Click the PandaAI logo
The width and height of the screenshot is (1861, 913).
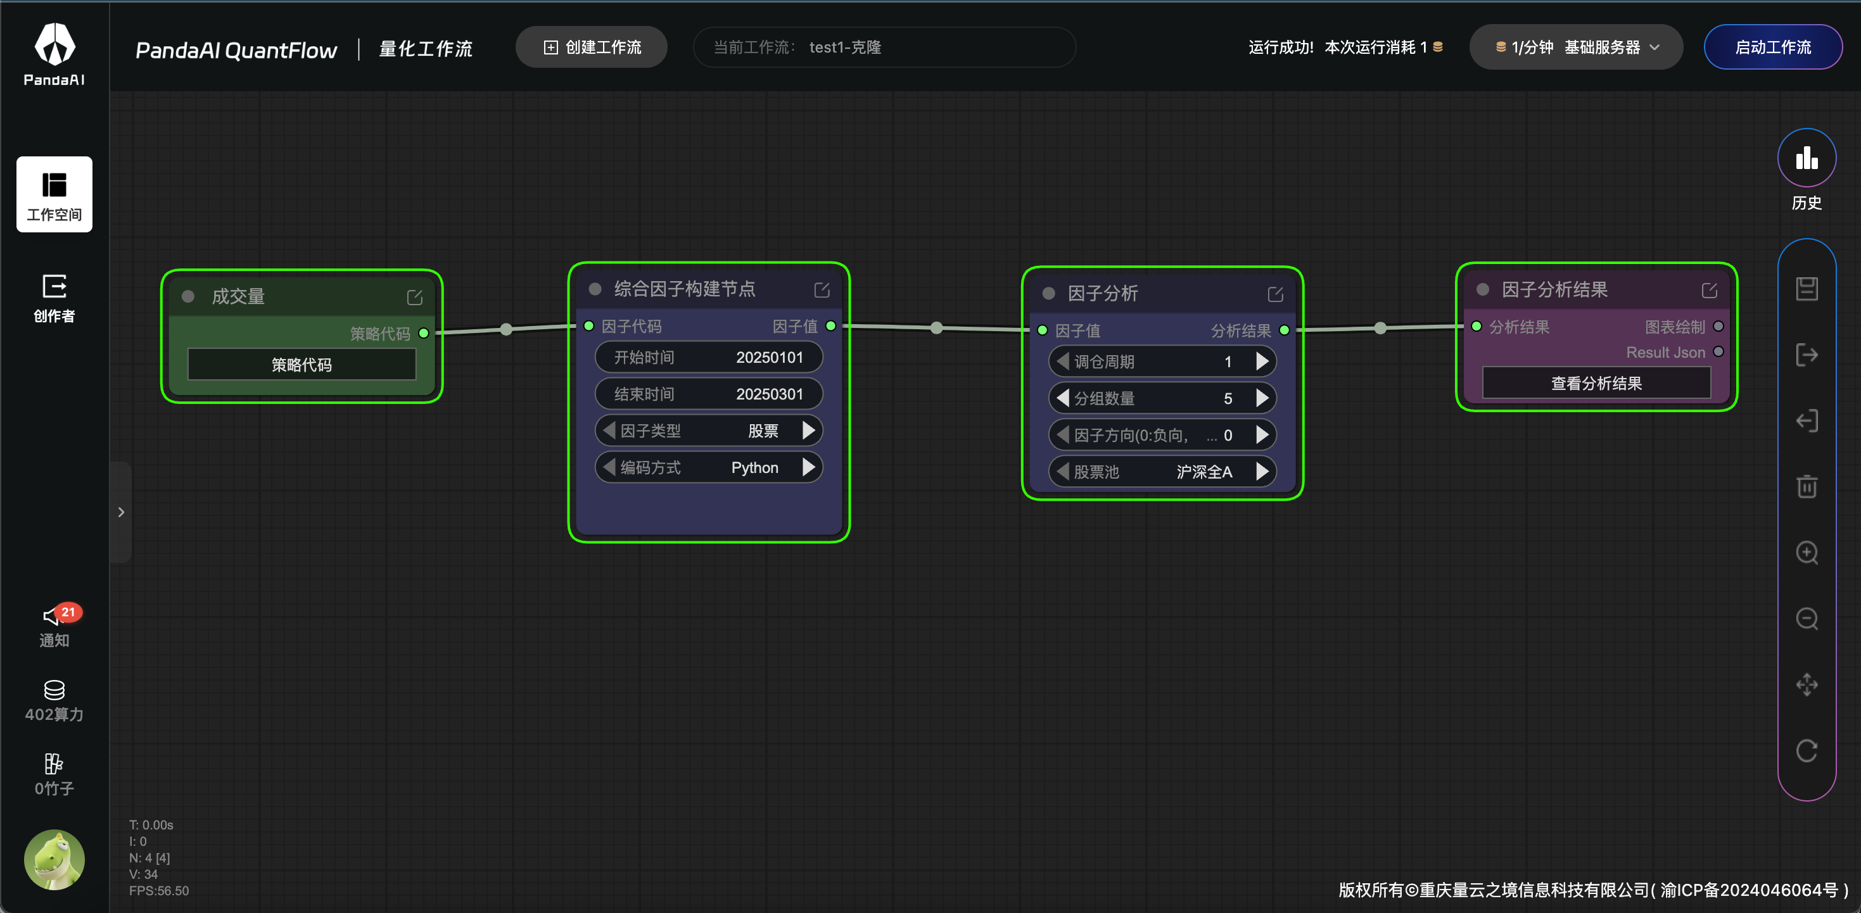(x=54, y=54)
